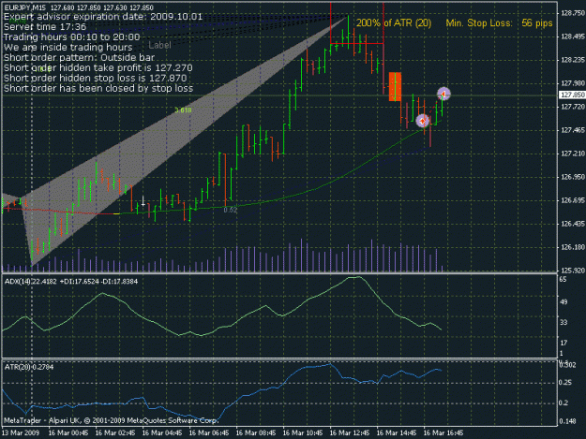Click the 128.750 price axis label
The height and width of the screenshot is (439, 586).
(x=572, y=13)
